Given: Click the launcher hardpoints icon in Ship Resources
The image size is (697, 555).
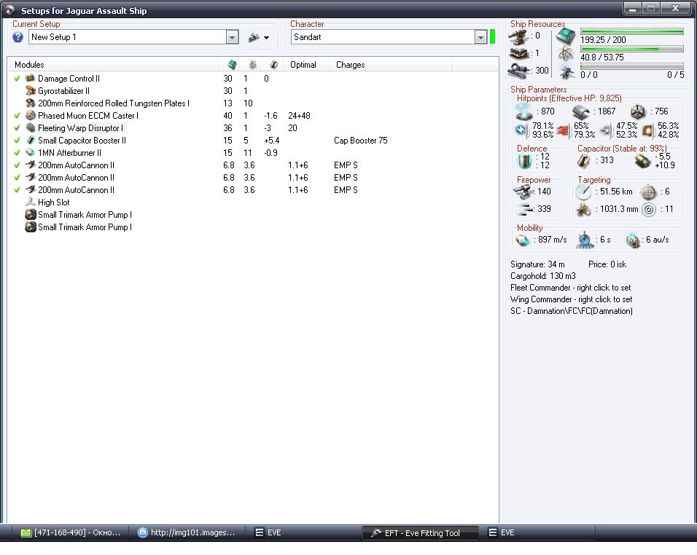Looking at the screenshot, I should (518, 54).
